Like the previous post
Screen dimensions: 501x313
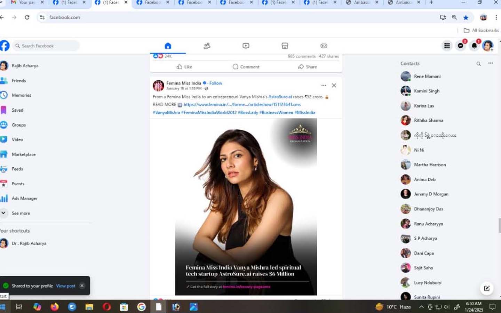tap(184, 67)
